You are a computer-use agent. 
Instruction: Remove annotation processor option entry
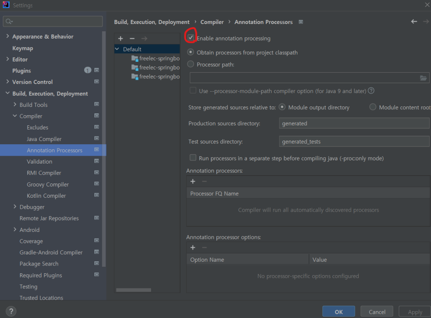(x=204, y=247)
